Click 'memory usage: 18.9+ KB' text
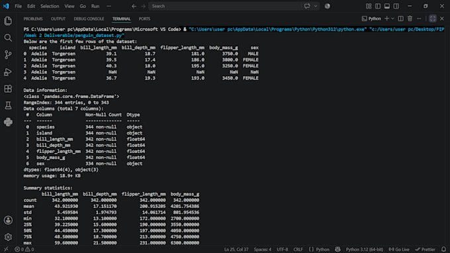Viewport: 450px width, 253px height. click(52, 176)
